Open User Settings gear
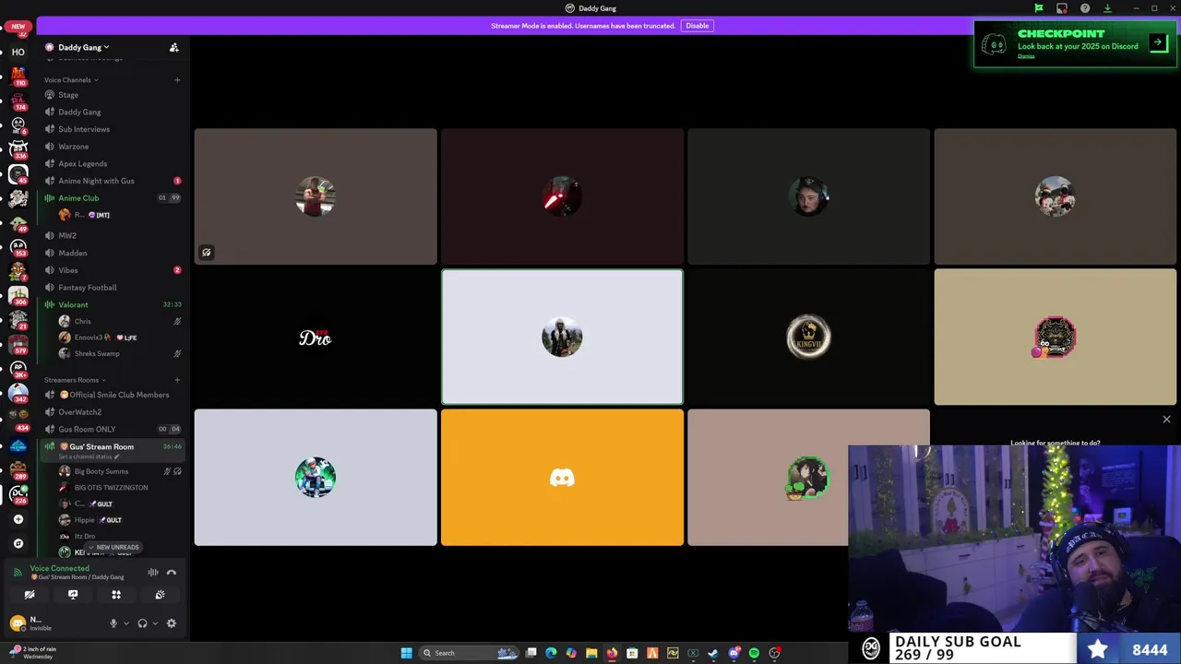1181x664 pixels. pos(171,623)
